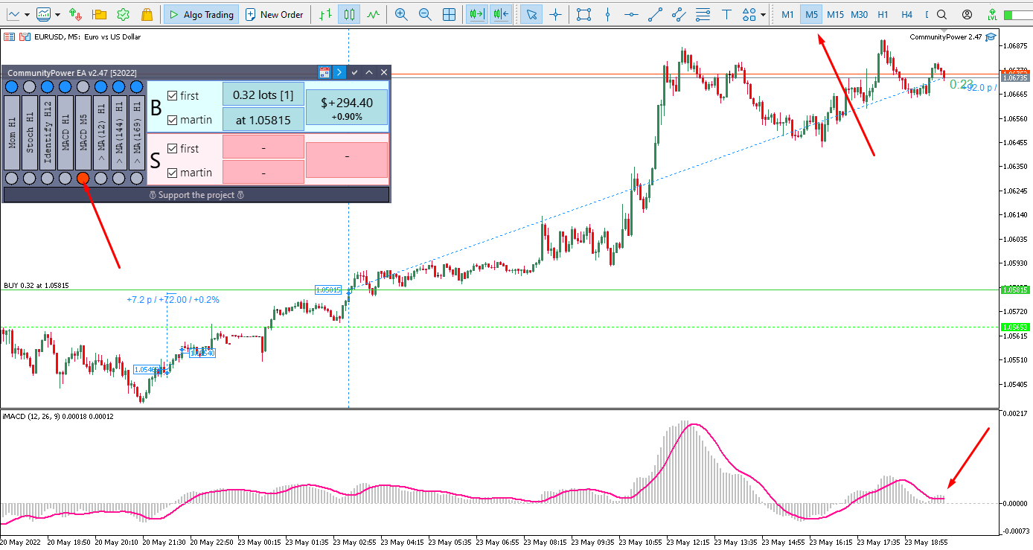Open the chart type line icon

[13, 14]
